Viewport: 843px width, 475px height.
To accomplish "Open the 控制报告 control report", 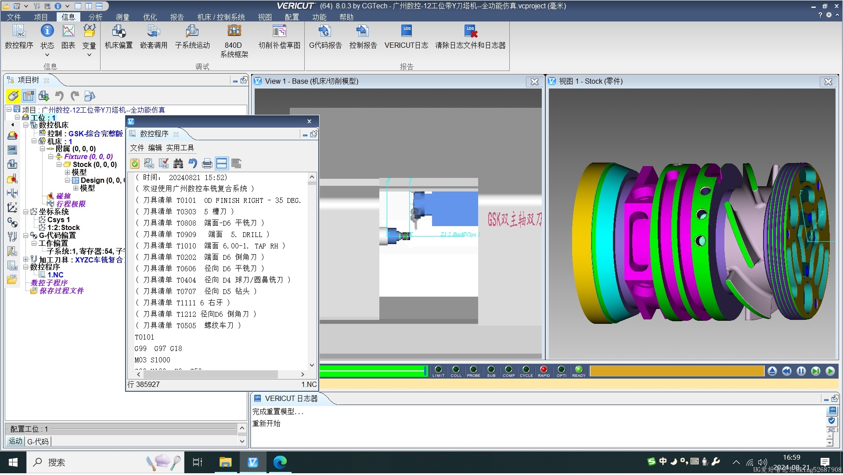I will coord(363,37).
